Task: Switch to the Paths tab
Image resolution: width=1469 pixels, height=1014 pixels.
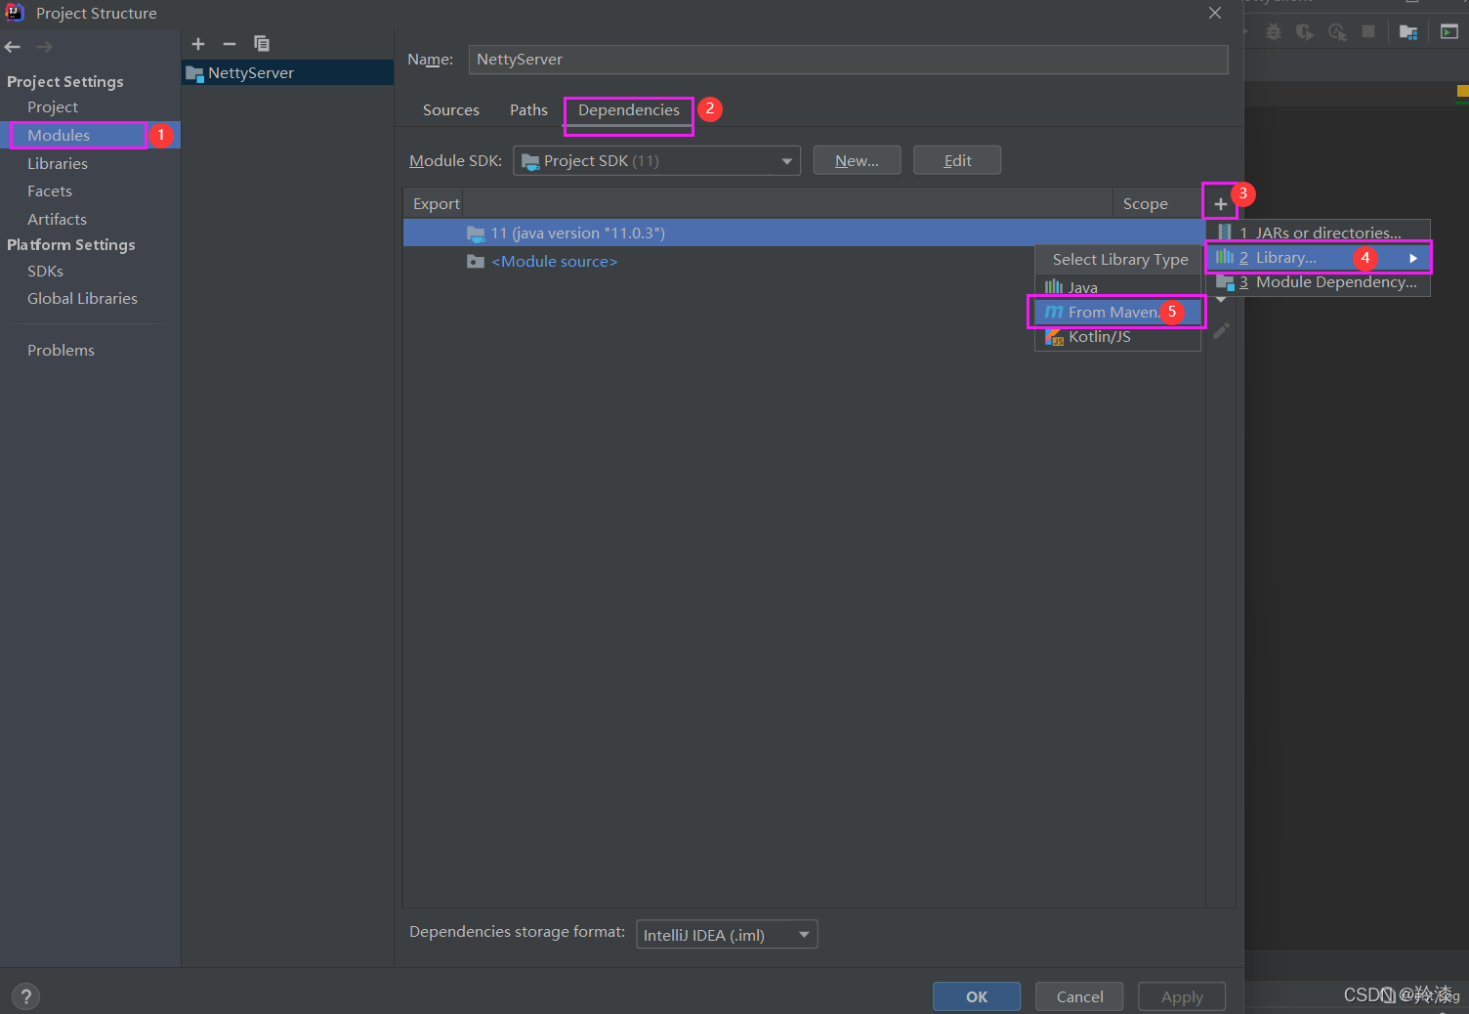Action: [x=528, y=110]
